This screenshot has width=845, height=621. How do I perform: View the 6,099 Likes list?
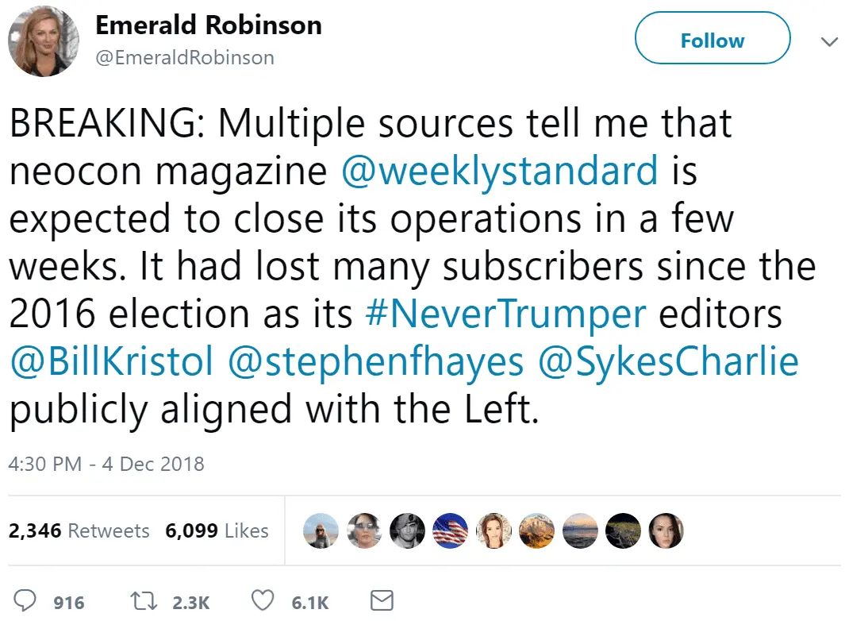[217, 530]
